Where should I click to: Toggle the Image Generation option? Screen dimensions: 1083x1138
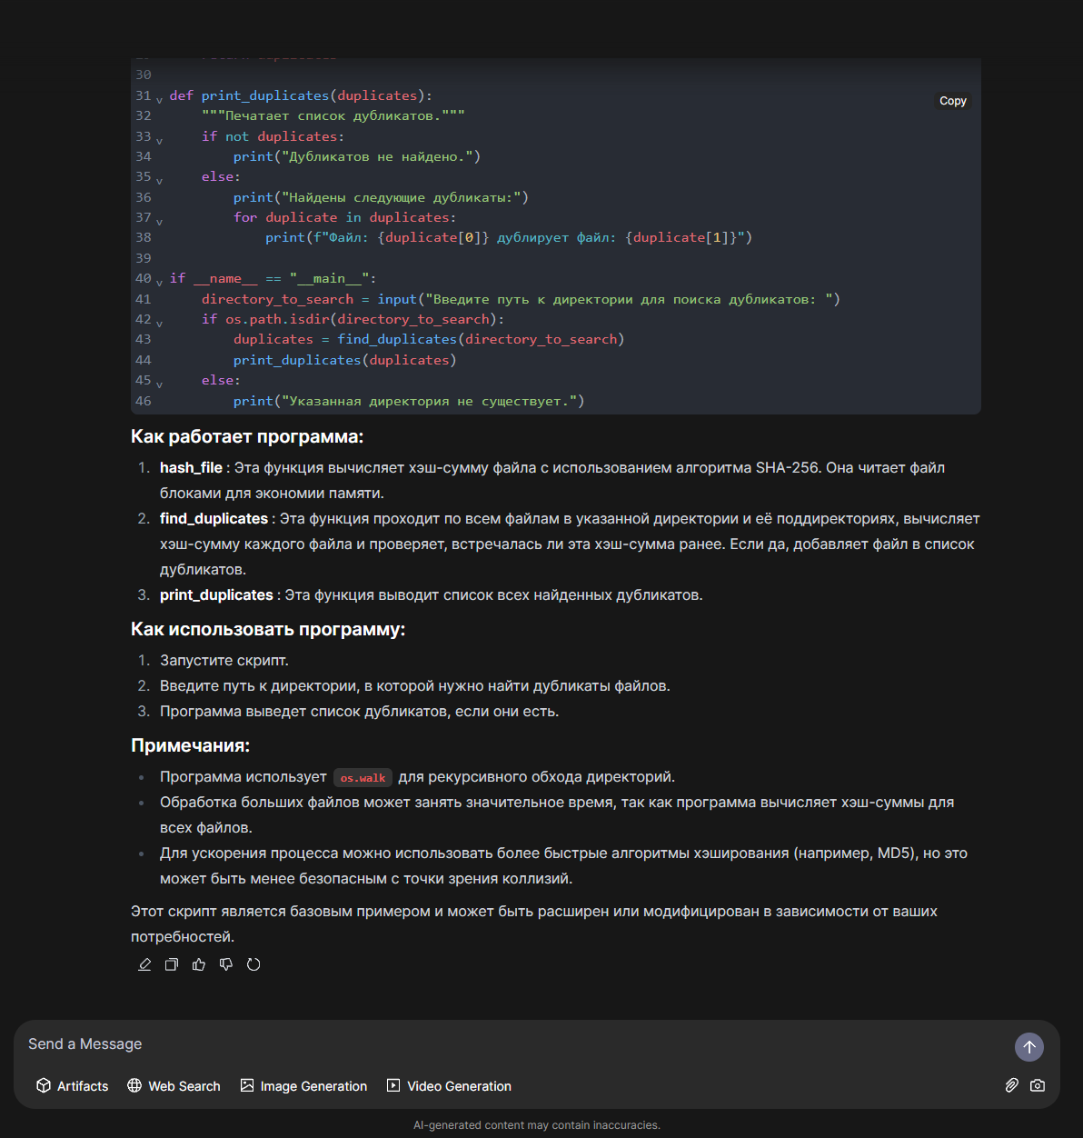coord(303,1085)
